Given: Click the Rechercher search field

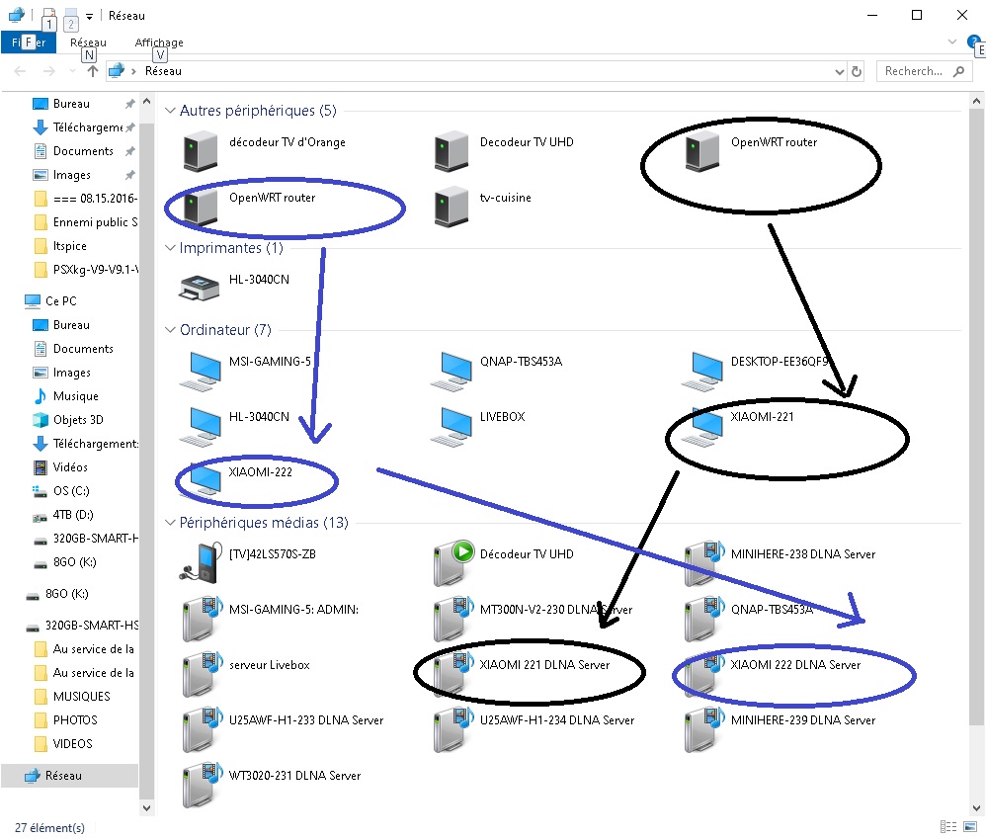Looking at the screenshot, I should (x=913, y=71).
